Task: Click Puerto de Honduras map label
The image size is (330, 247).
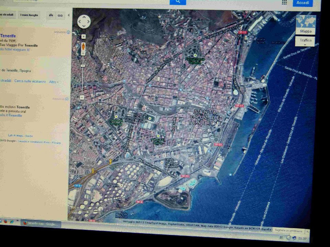Action: coord(121,215)
